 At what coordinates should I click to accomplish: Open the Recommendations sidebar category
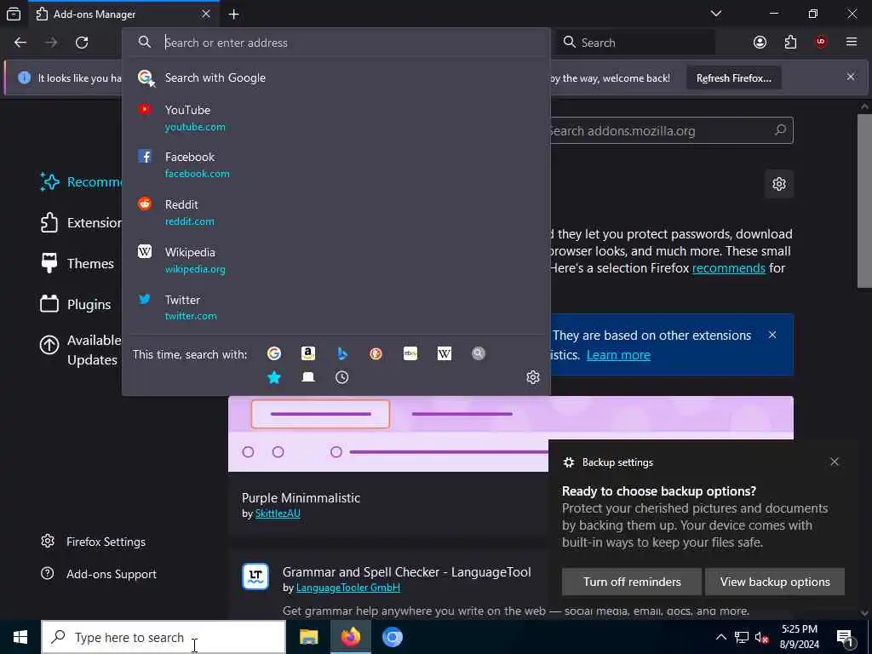81,182
